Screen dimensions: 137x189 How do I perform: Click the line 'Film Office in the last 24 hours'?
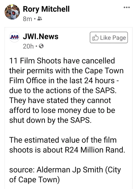(x=64, y=80)
